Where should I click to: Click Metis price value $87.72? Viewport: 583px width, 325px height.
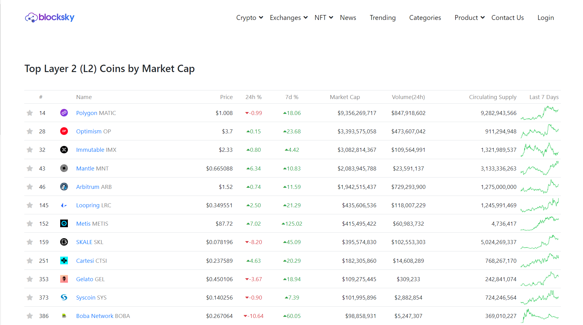click(224, 224)
